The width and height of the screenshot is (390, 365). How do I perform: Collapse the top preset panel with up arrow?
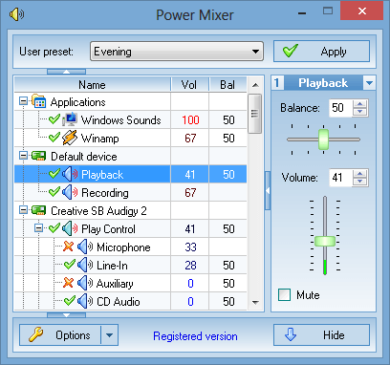[66, 72]
